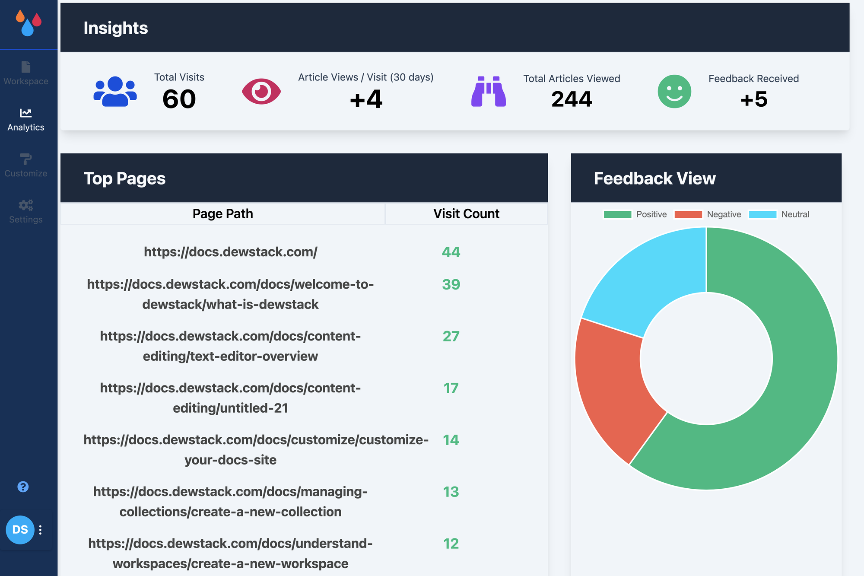Select the Analytics chart icon
The height and width of the screenshot is (576, 864).
point(26,113)
